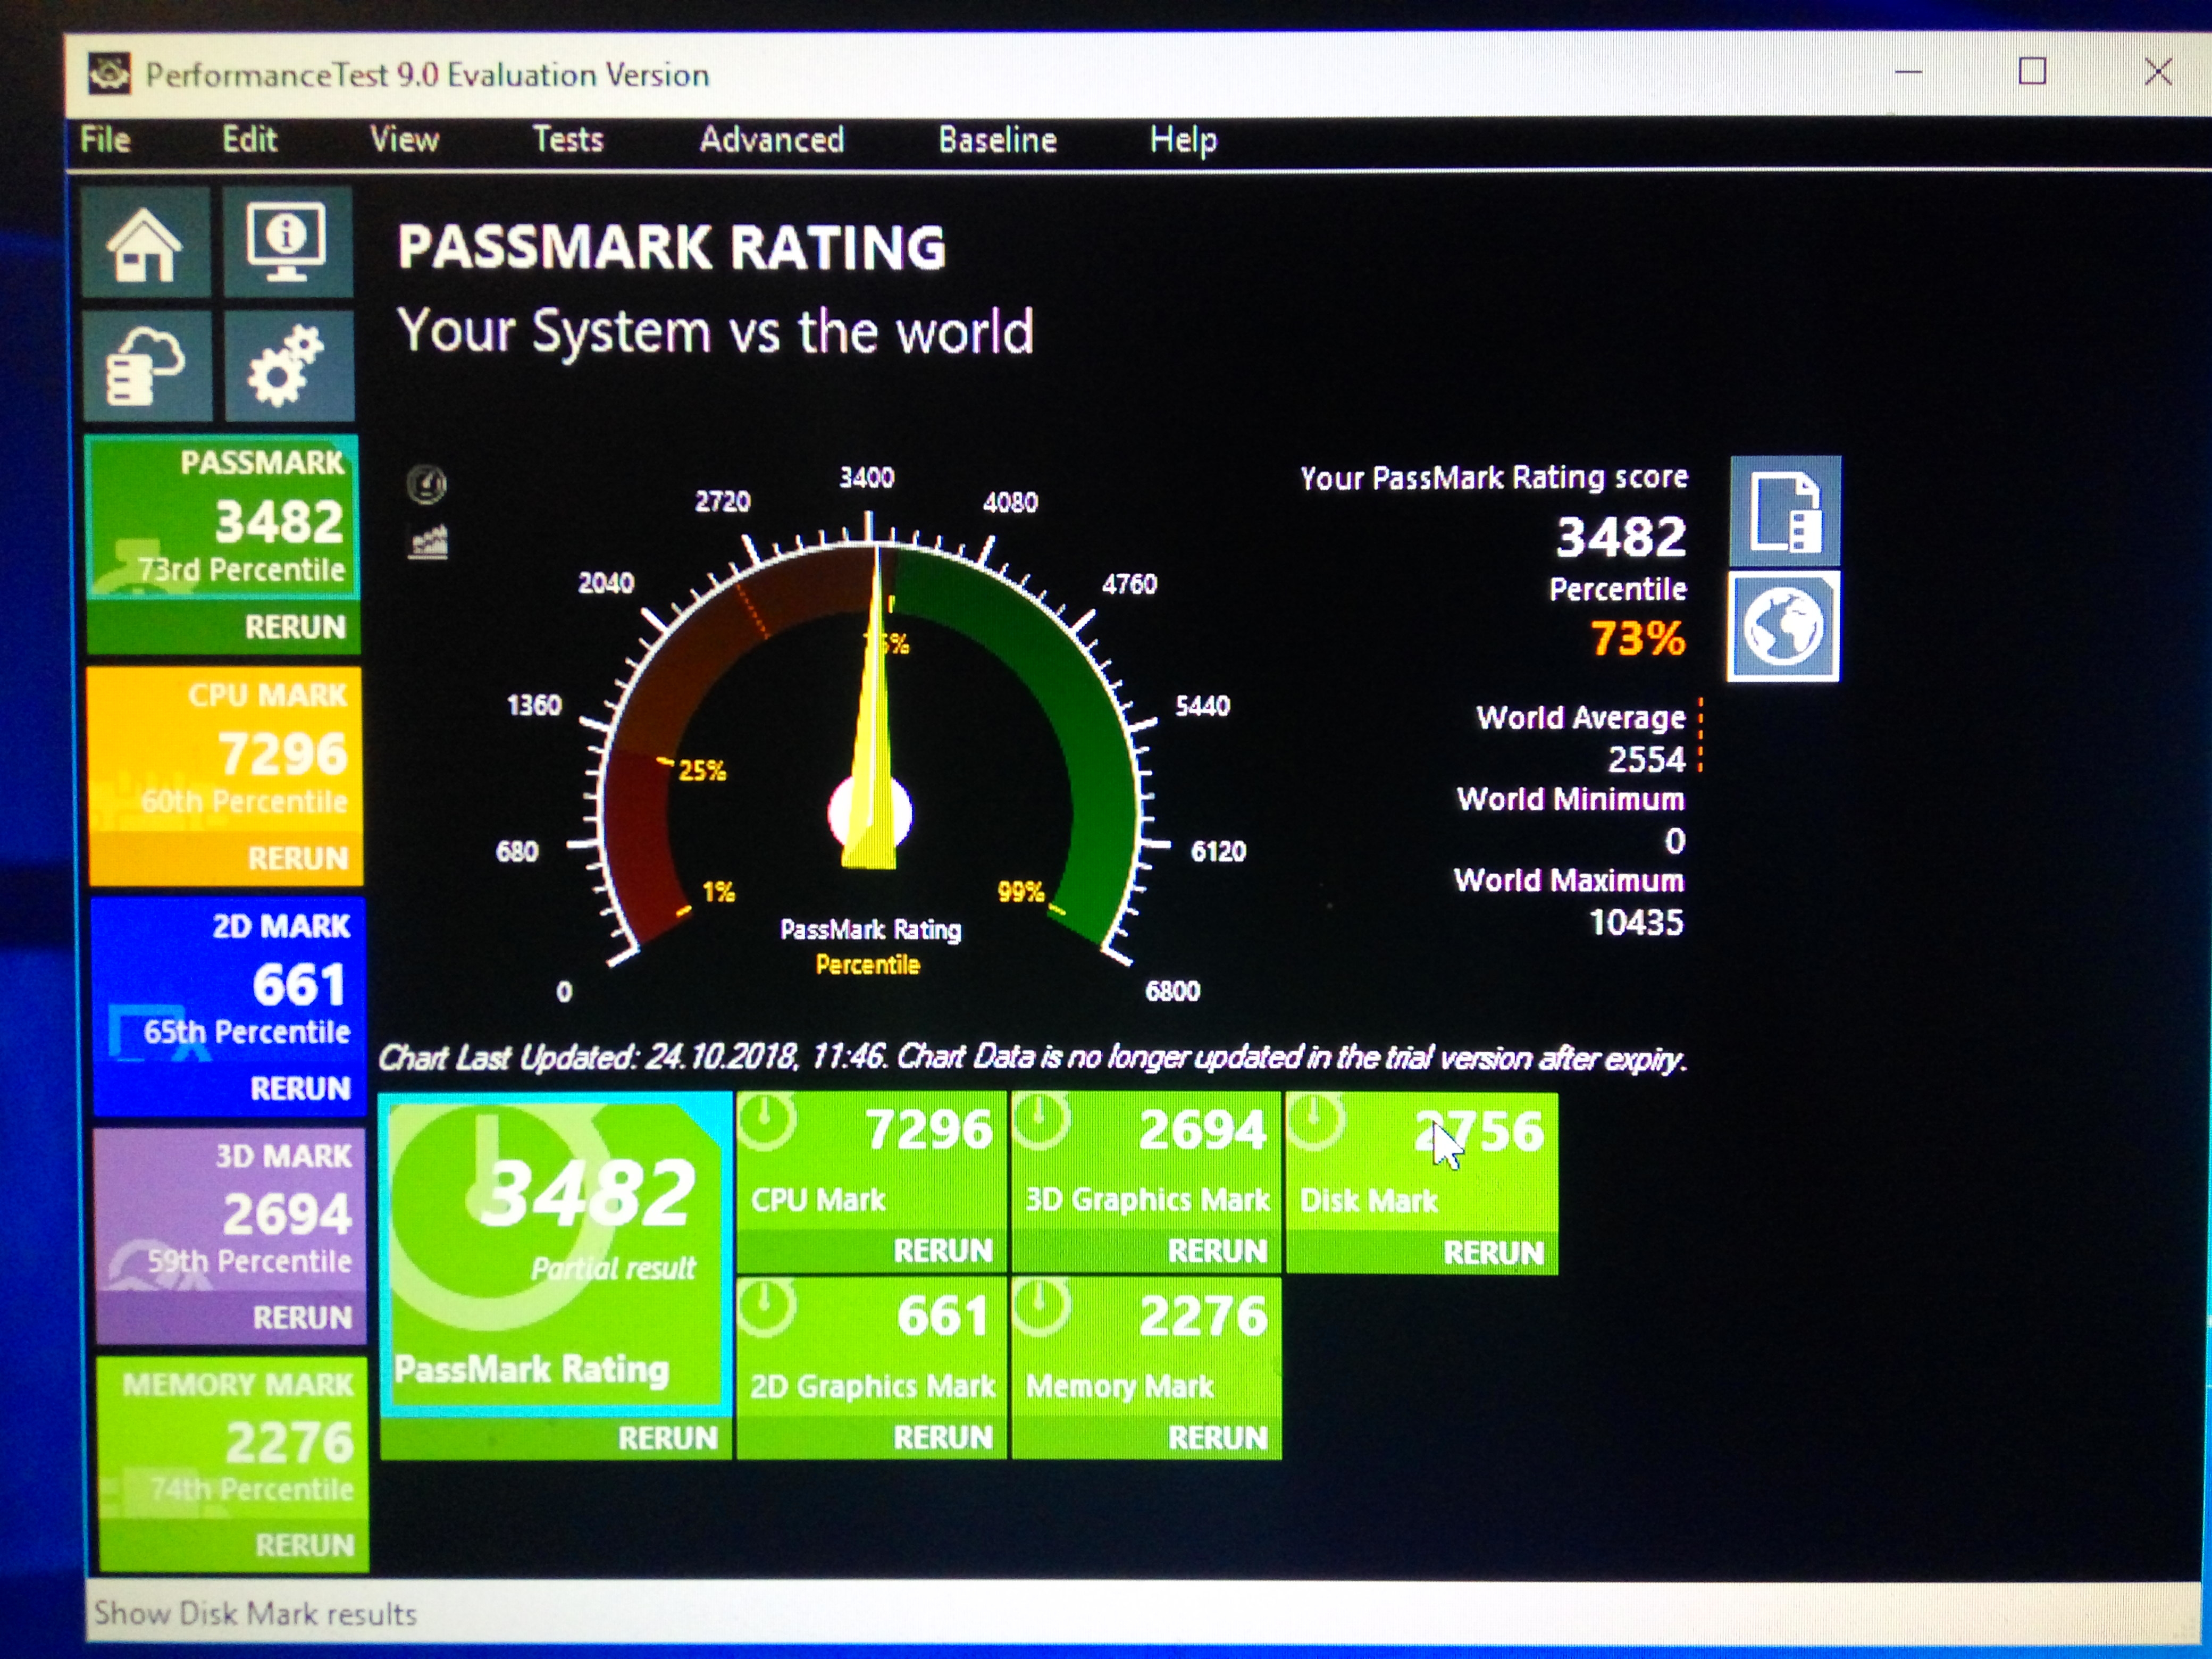
Task: Switch to distribution chart view icon
Action: [428, 543]
